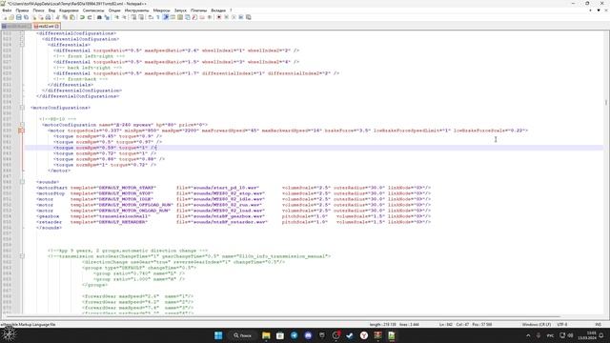Open the Макросы menu
The image size is (610, 343).
point(161,10)
